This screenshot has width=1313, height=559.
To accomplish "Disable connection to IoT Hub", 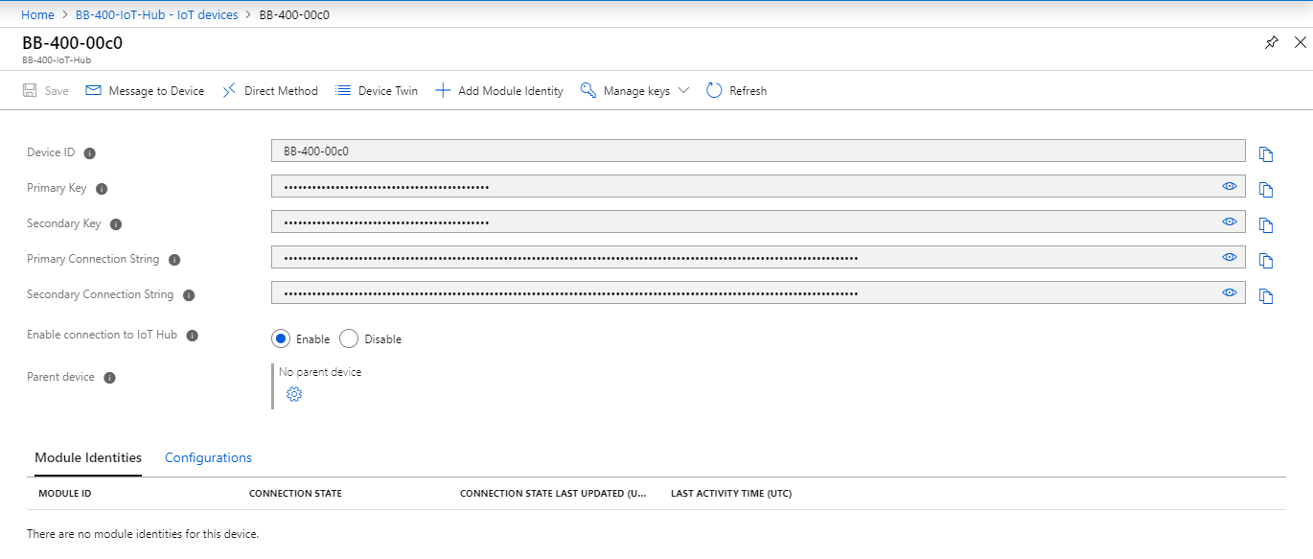I will (348, 338).
